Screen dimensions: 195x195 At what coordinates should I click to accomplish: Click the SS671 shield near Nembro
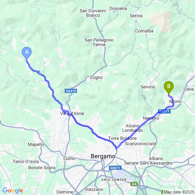pyautogui.click(x=164, y=111)
